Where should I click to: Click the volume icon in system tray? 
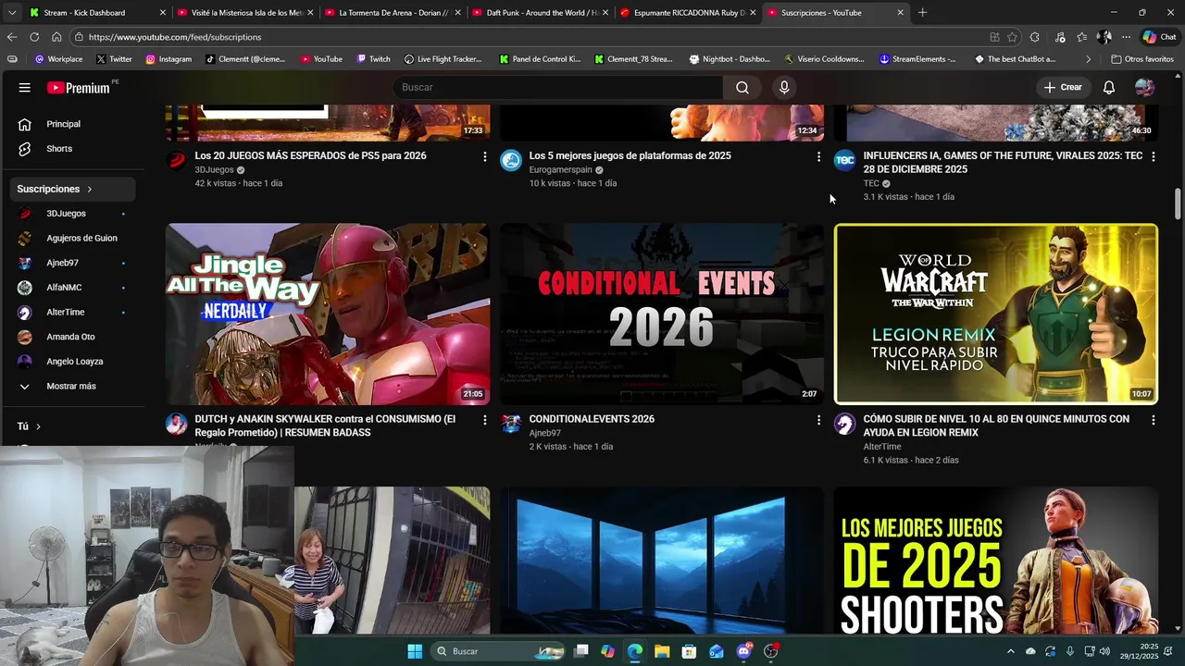pos(1104,651)
